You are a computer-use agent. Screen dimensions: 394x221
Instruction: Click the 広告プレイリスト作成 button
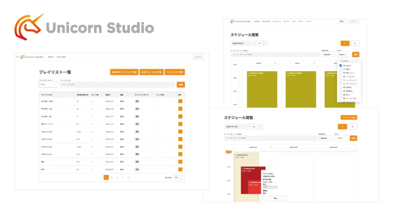(x=152, y=72)
